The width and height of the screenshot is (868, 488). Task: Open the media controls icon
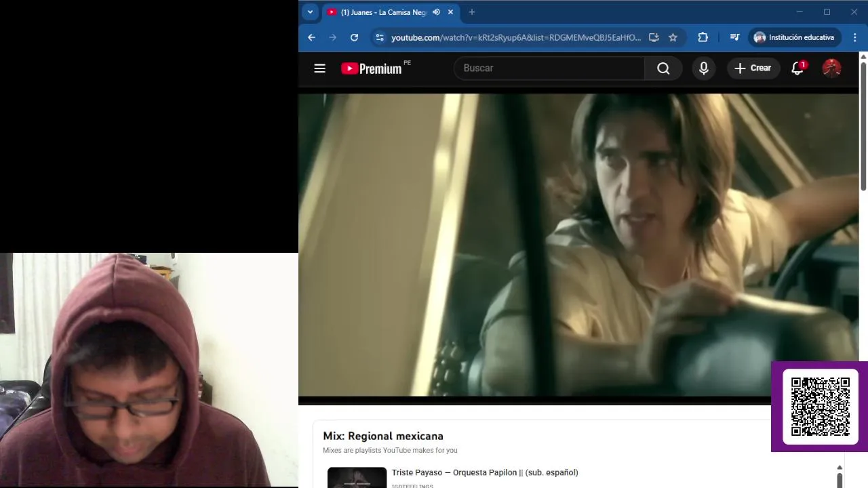coord(734,37)
